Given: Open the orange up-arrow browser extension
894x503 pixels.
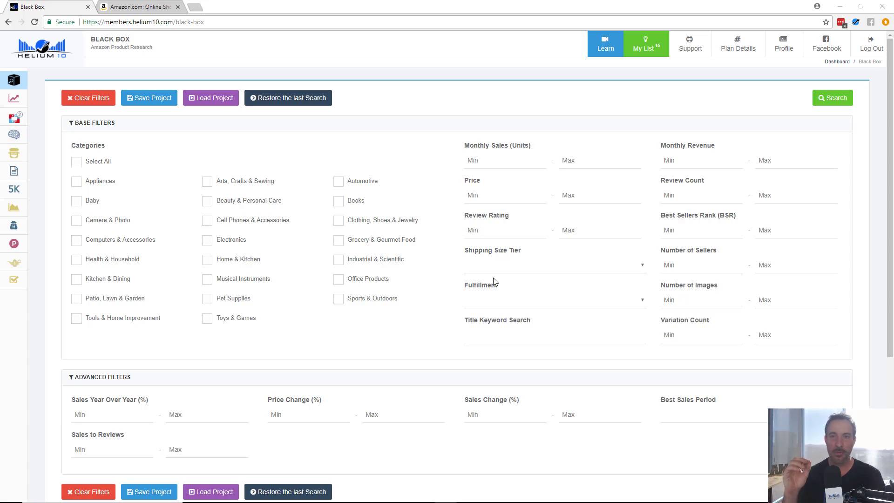Looking at the screenshot, I should (x=886, y=22).
